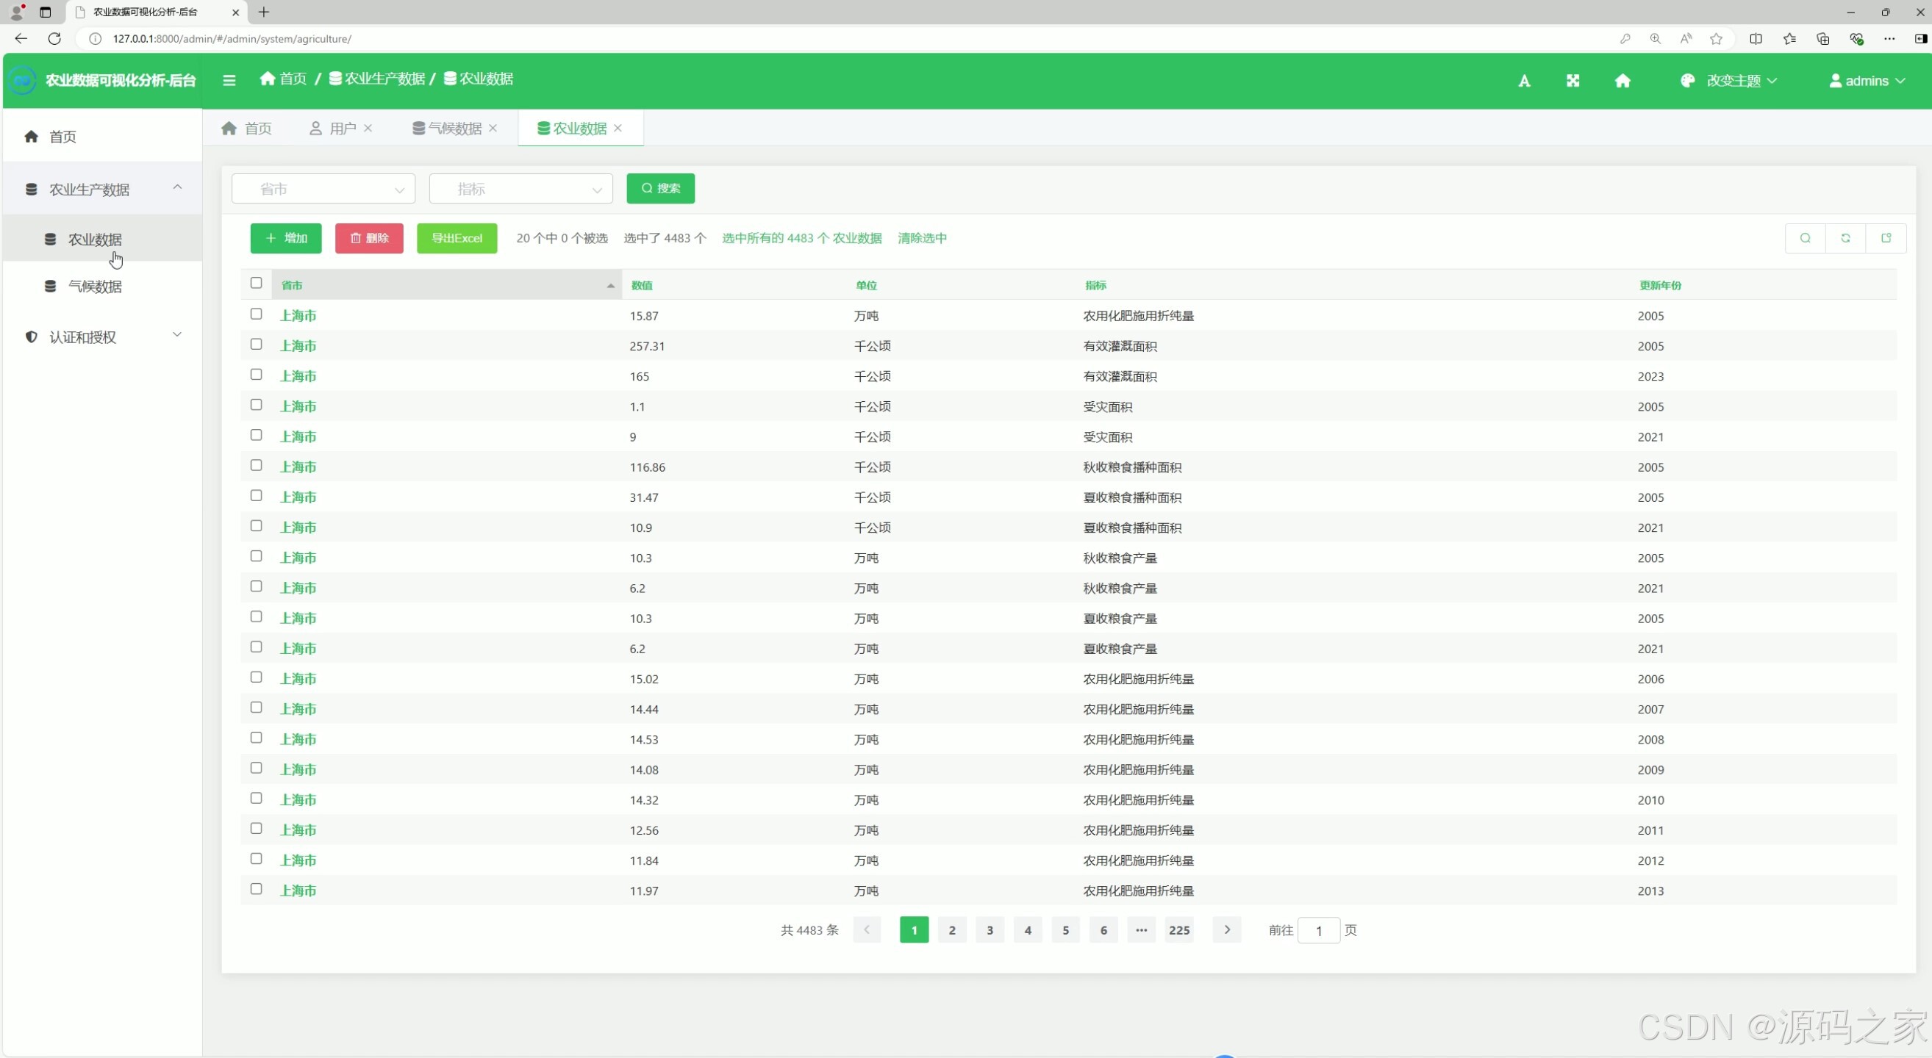1932x1058 pixels.
Task: Close the 气候数据 tab
Action: click(x=493, y=128)
